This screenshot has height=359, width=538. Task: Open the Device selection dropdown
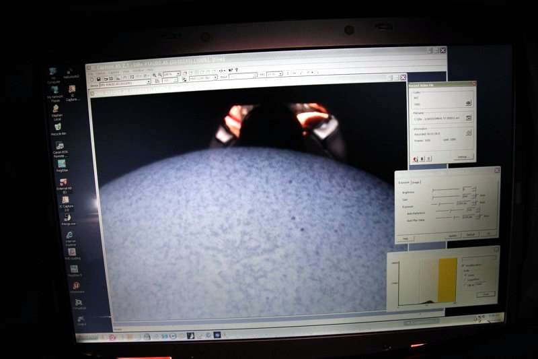[x=148, y=81]
